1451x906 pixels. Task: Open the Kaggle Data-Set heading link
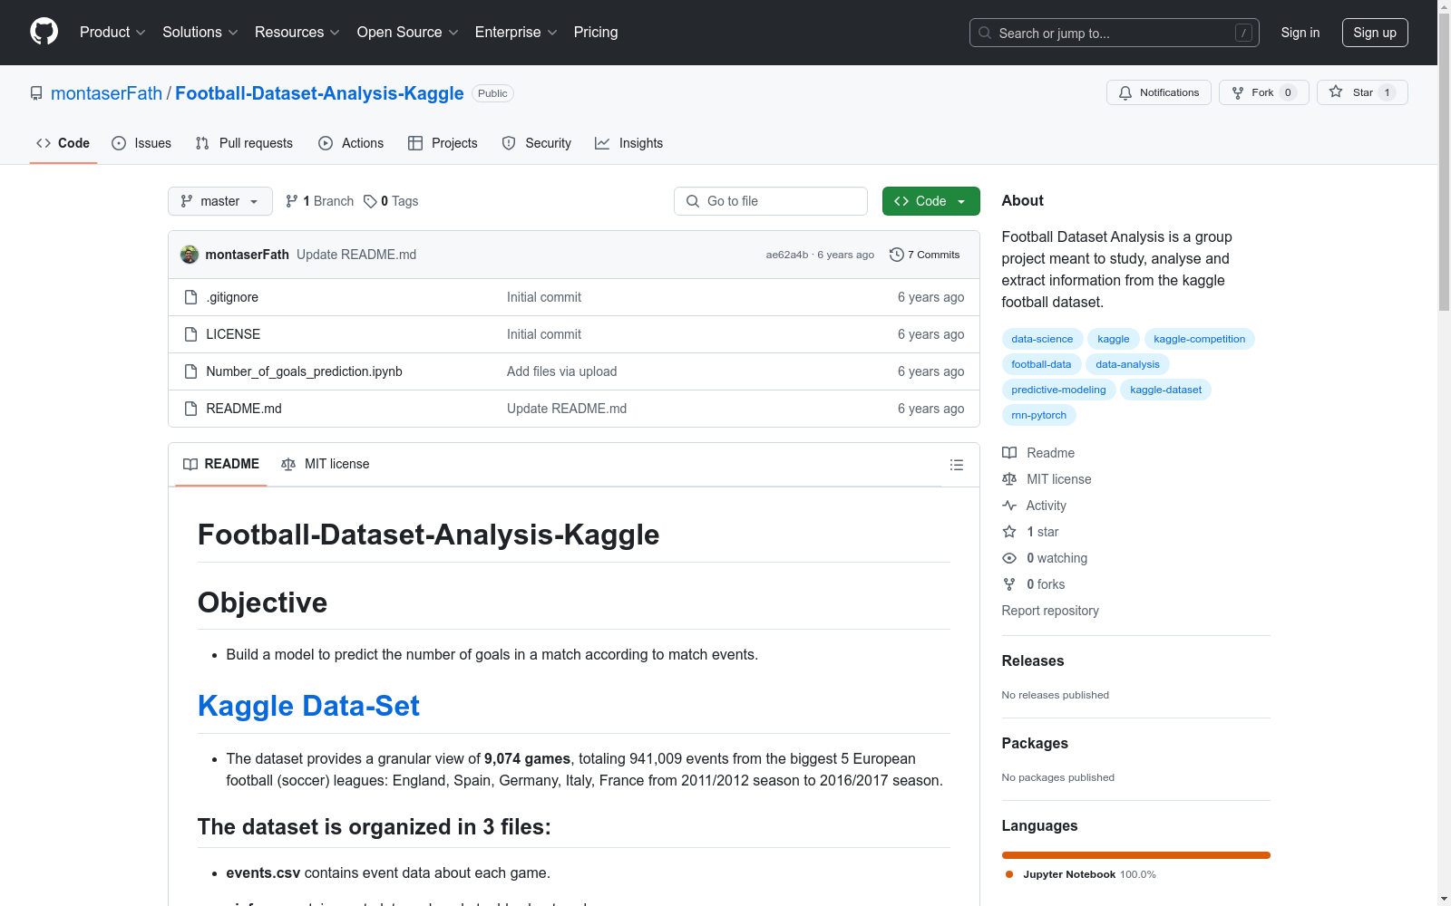pyautogui.click(x=308, y=706)
